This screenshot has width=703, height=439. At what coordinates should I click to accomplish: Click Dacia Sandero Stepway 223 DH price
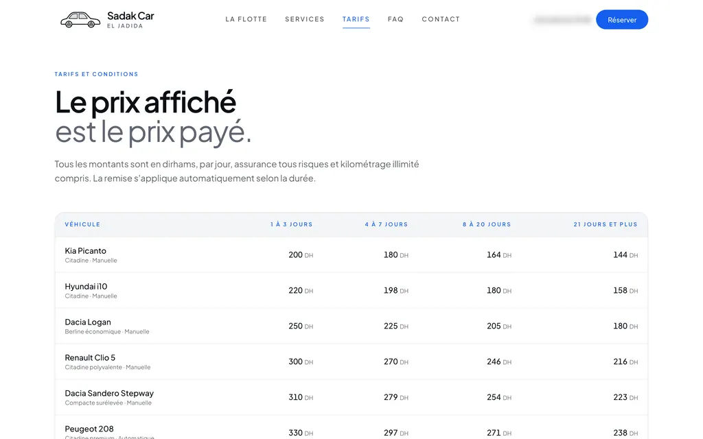pyautogui.click(x=625, y=397)
